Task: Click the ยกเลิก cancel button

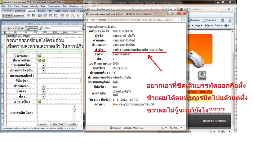Action: click(72, 124)
